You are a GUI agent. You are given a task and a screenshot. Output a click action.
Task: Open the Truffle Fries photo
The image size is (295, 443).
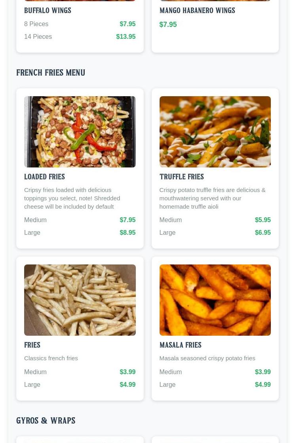pos(215,132)
